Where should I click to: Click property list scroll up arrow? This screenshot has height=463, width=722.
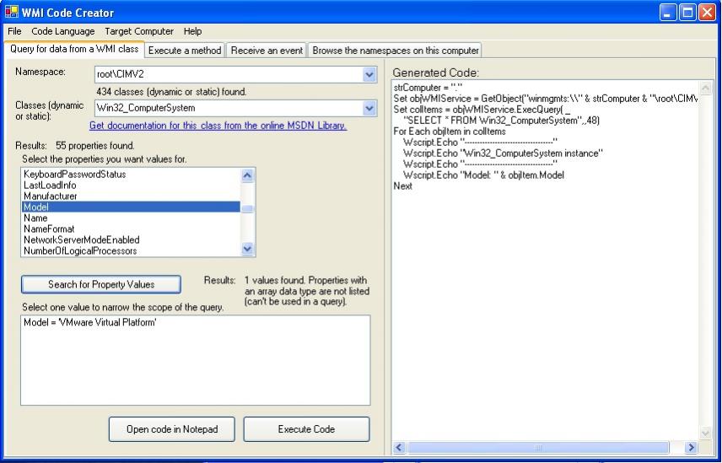click(247, 175)
